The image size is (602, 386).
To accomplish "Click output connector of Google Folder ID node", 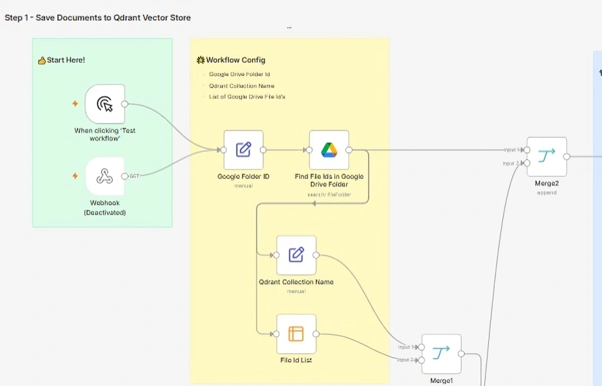I will [264, 150].
